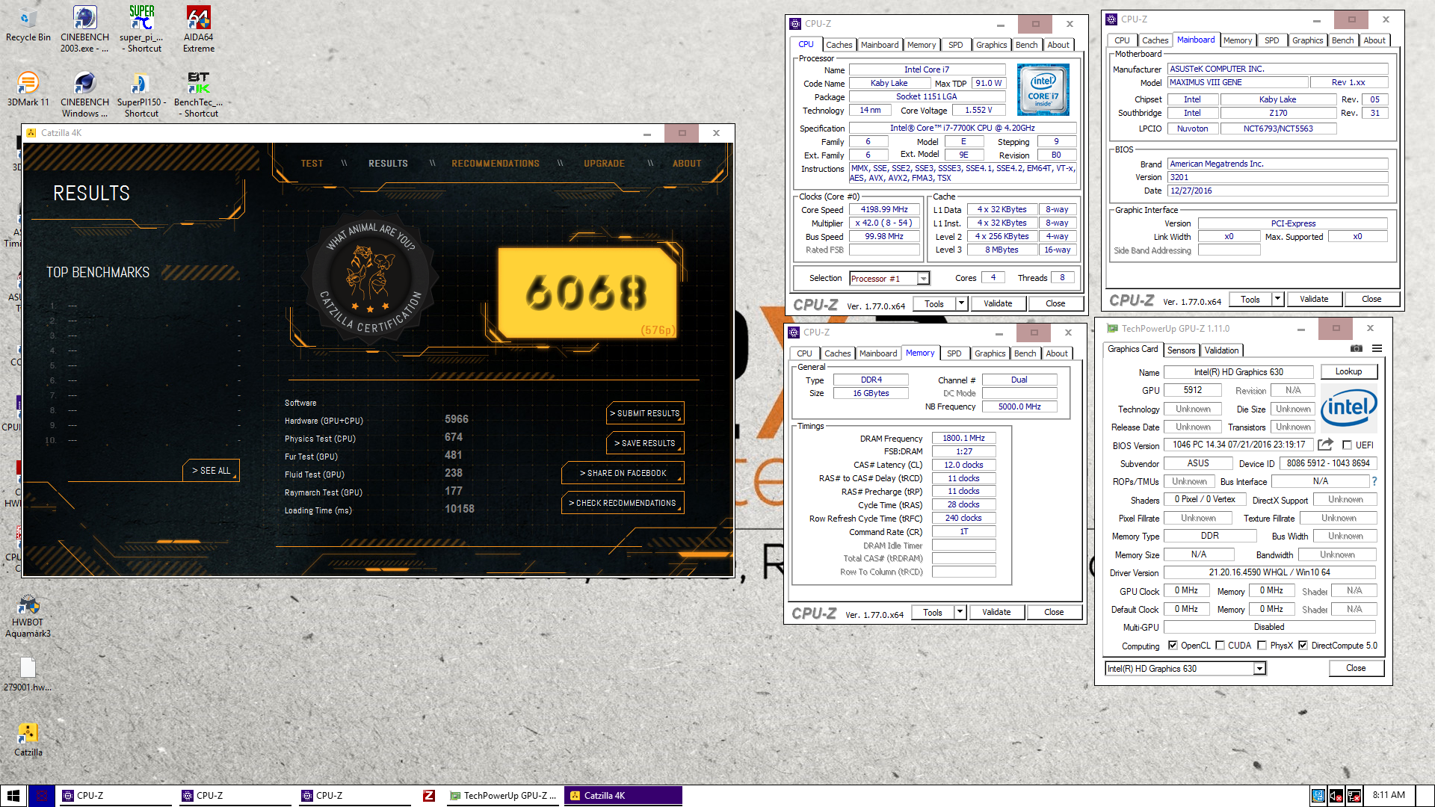Switch to SPD tab in Memory CPU-Z window
This screenshot has height=807, width=1435.
tap(954, 353)
